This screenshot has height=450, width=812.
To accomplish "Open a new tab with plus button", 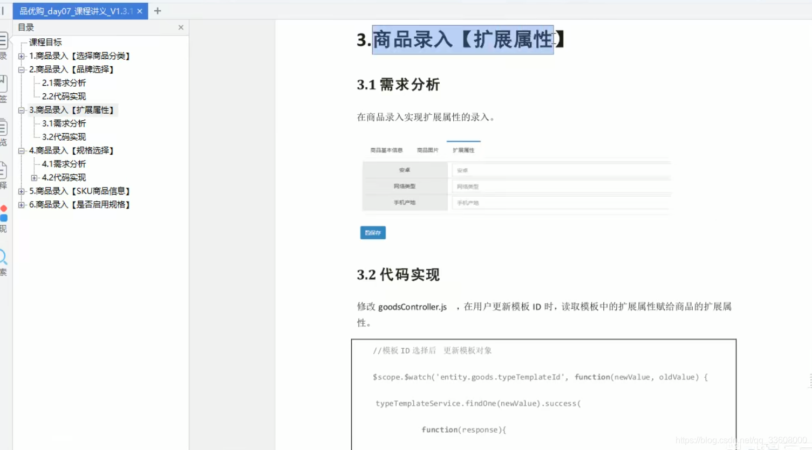I will click(158, 11).
